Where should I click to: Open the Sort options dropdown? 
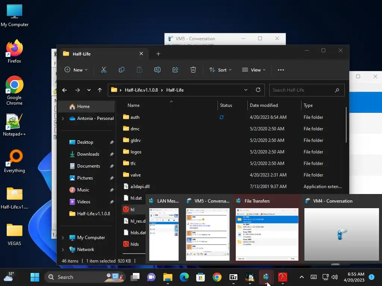coord(220,70)
